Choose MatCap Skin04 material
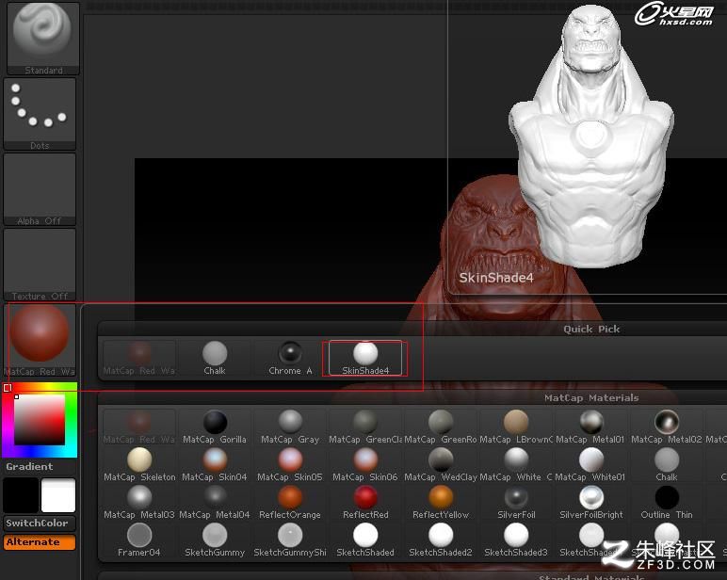This screenshot has width=727, height=580. (x=215, y=464)
